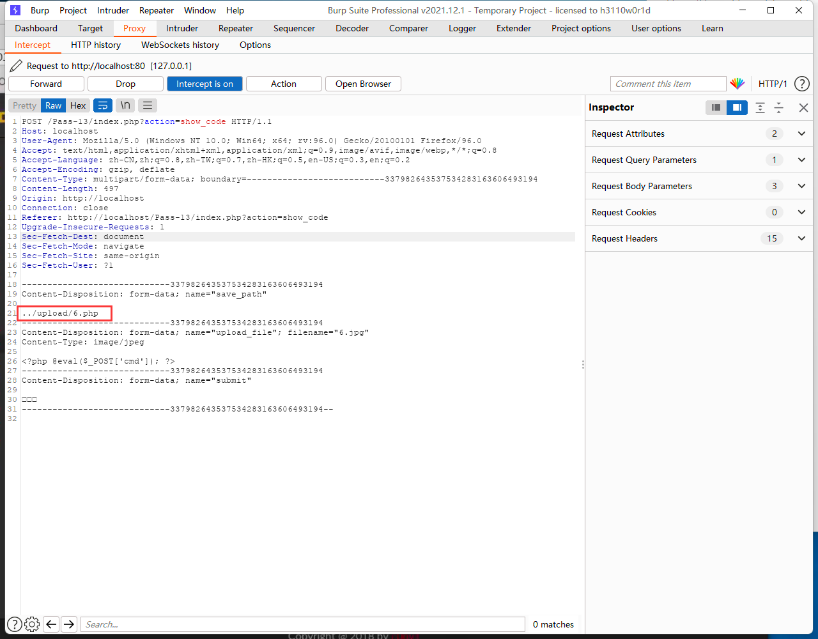Click the pencil edit-request icon
Screen dimensions: 818x639
tap(15, 66)
